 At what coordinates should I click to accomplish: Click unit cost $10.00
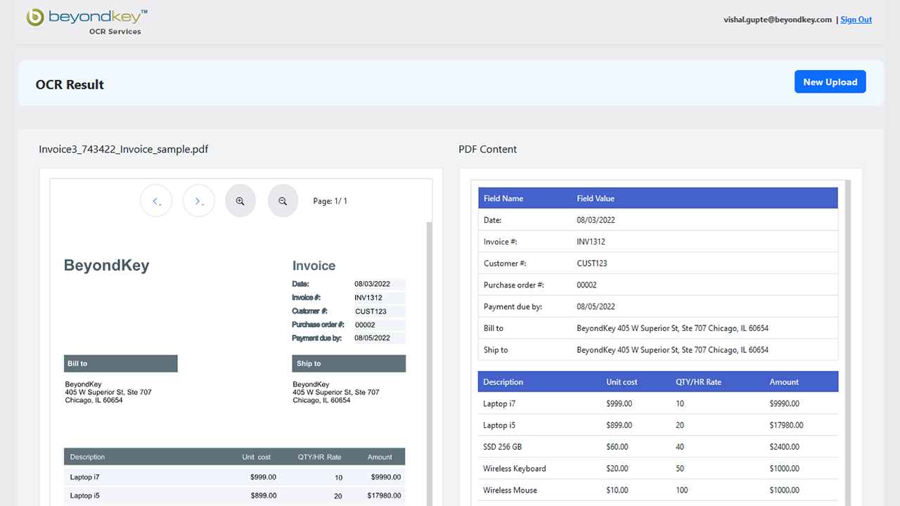click(617, 491)
